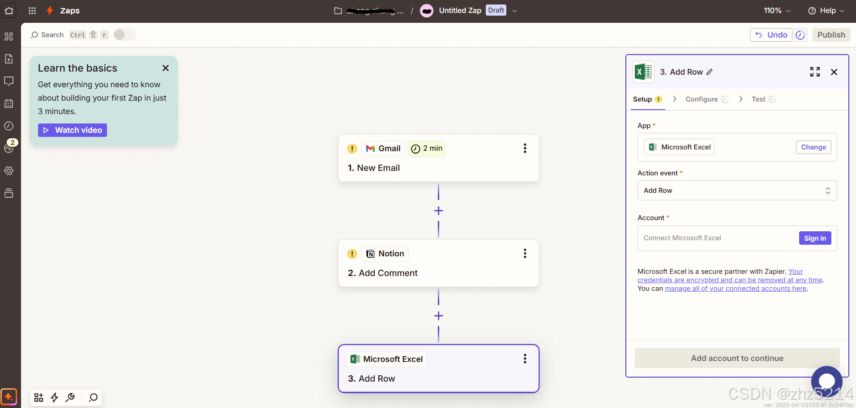856x408 pixels.
Task: Click the Untitled Zap title
Action: point(460,11)
